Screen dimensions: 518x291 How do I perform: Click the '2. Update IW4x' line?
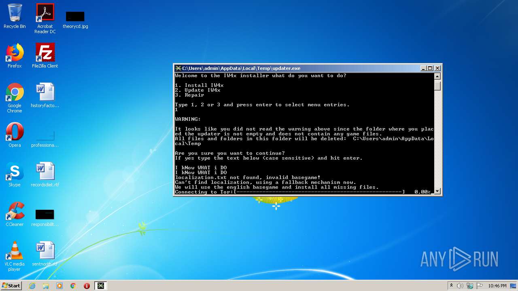(x=197, y=90)
